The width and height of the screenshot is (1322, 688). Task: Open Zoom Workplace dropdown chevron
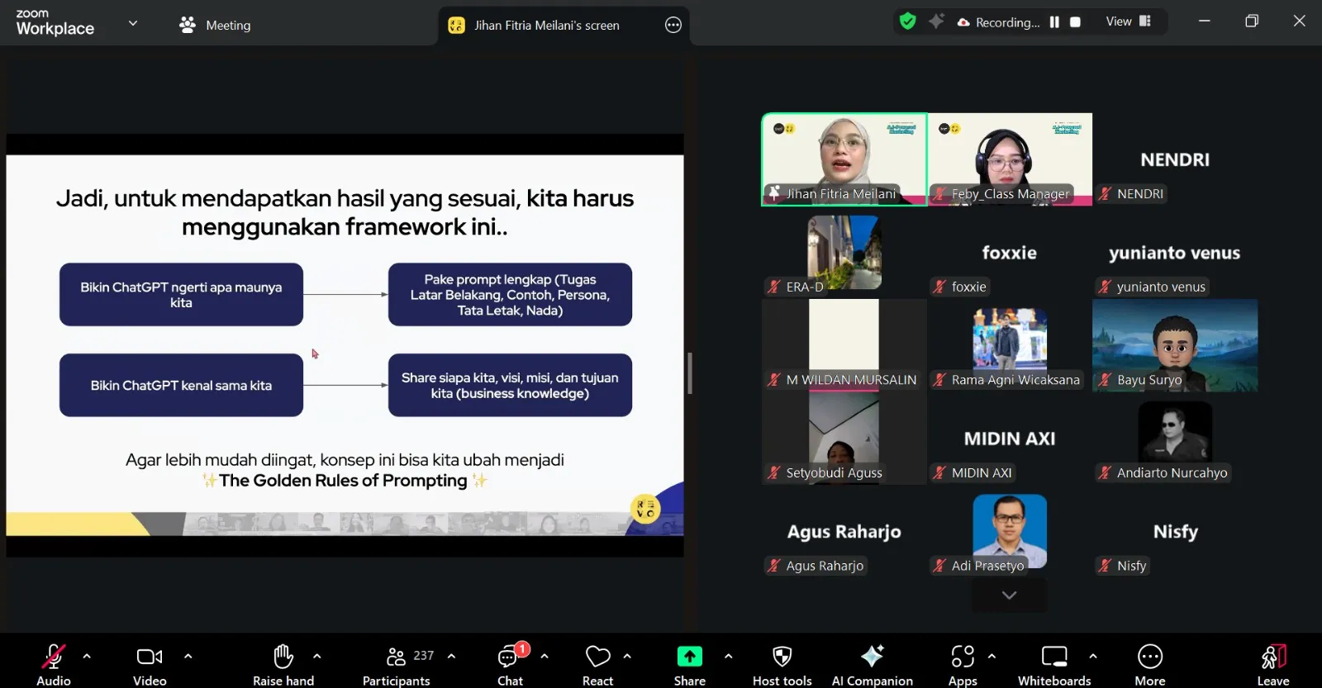click(133, 24)
